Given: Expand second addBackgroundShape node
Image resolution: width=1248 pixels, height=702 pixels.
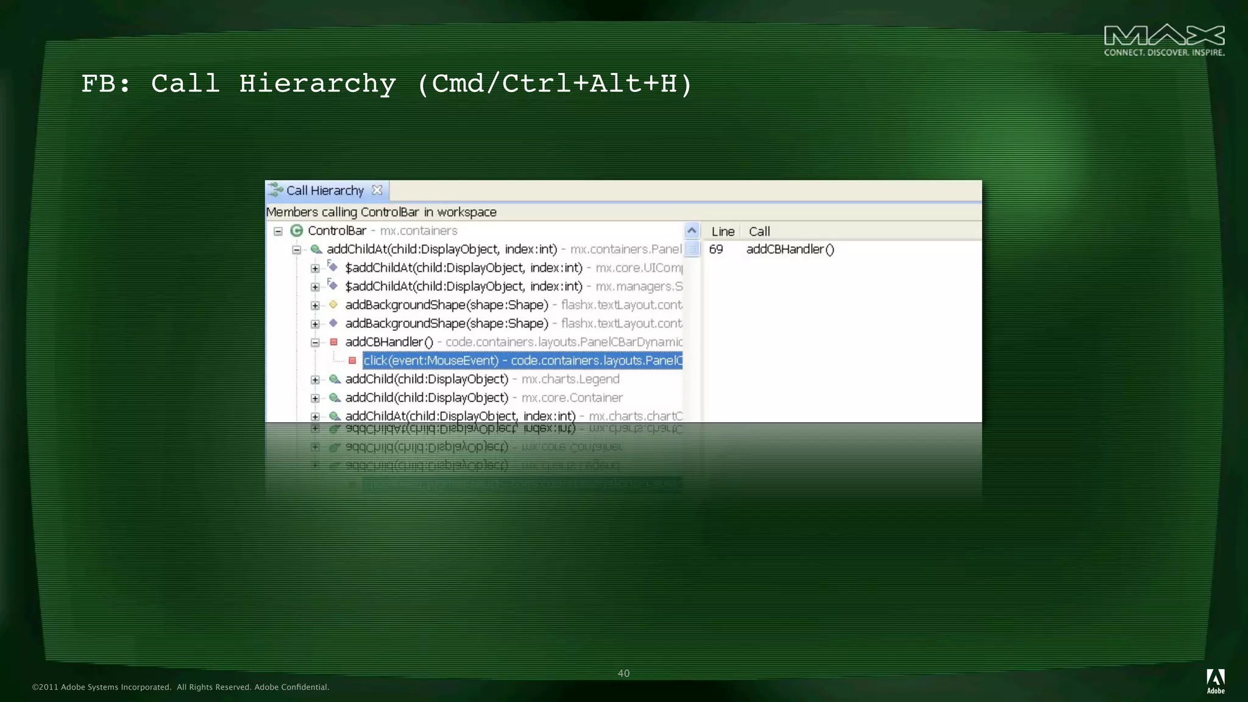Looking at the screenshot, I should click(315, 324).
